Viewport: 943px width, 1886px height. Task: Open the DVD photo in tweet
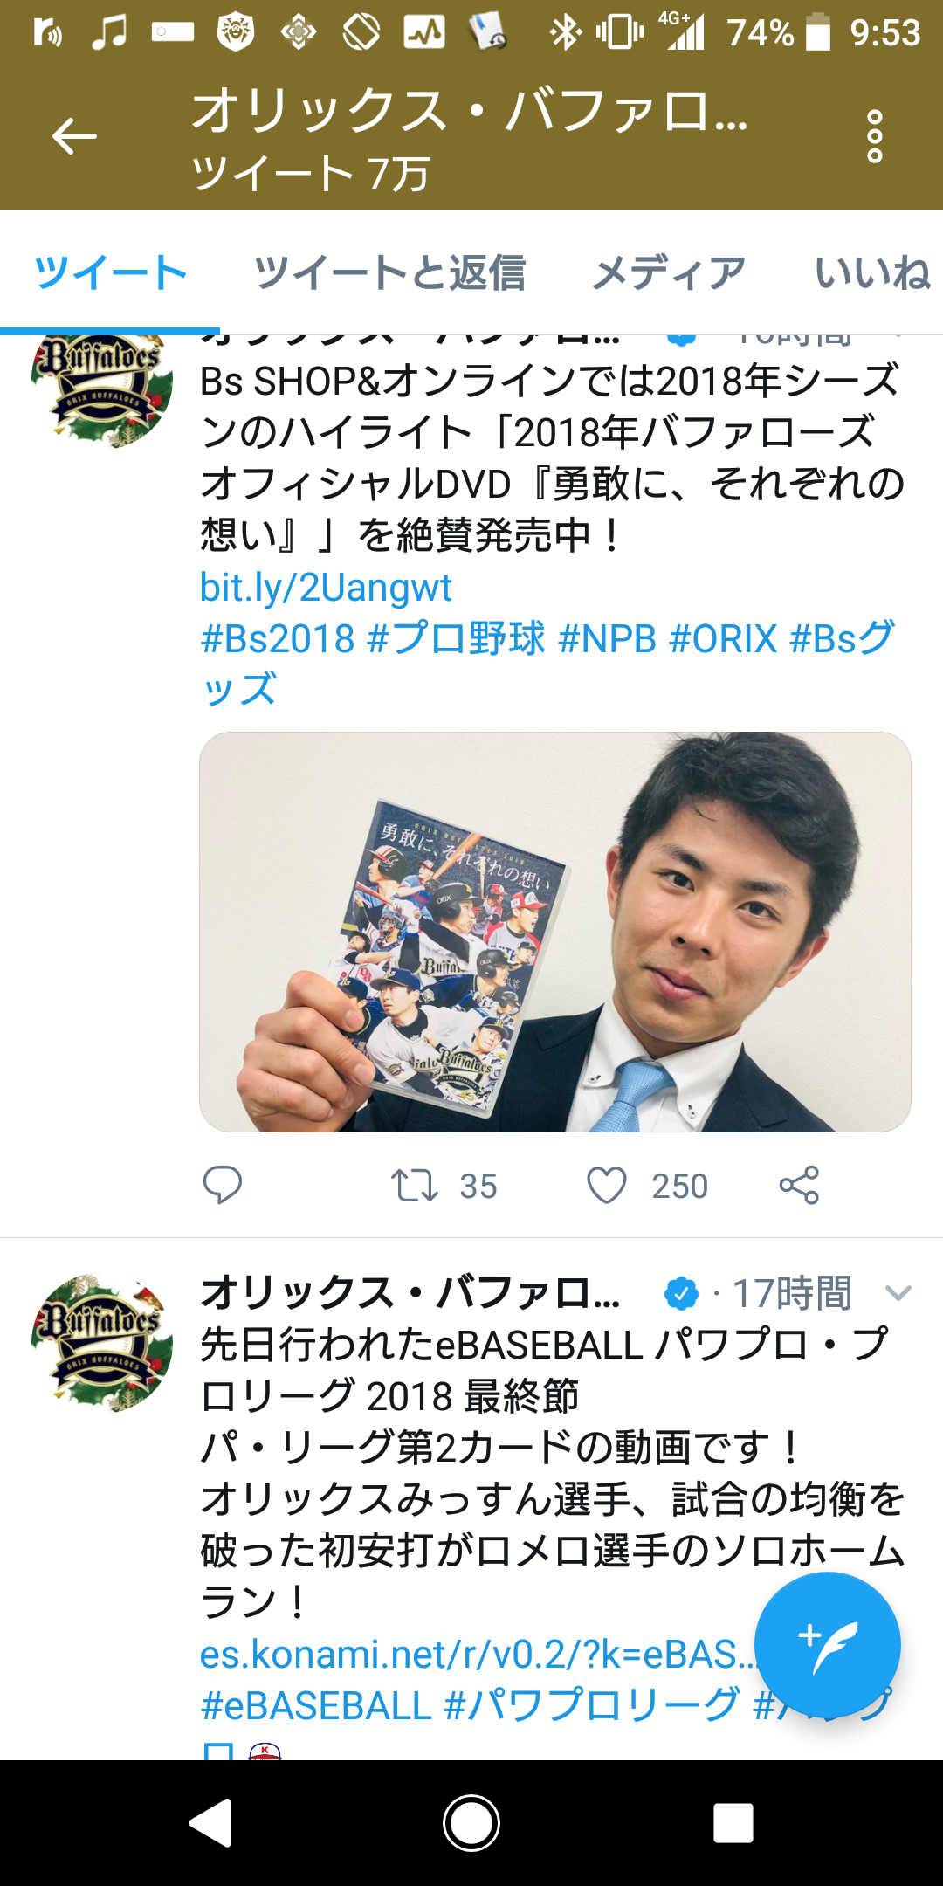click(x=555, y=932)
